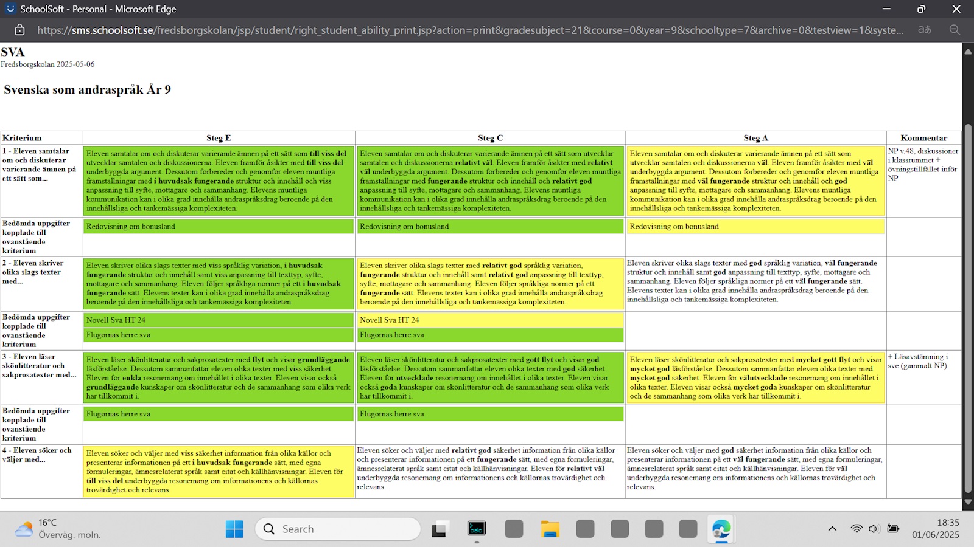Expand the hidden system tray icons chevron
Viewport: 974px width, 547px height.
pos(832,529)
